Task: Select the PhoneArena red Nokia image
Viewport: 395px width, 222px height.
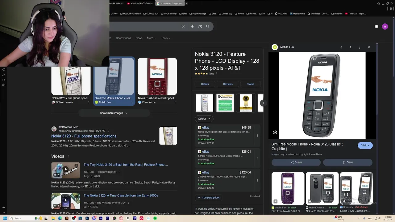Action: [x=157, y=76]
